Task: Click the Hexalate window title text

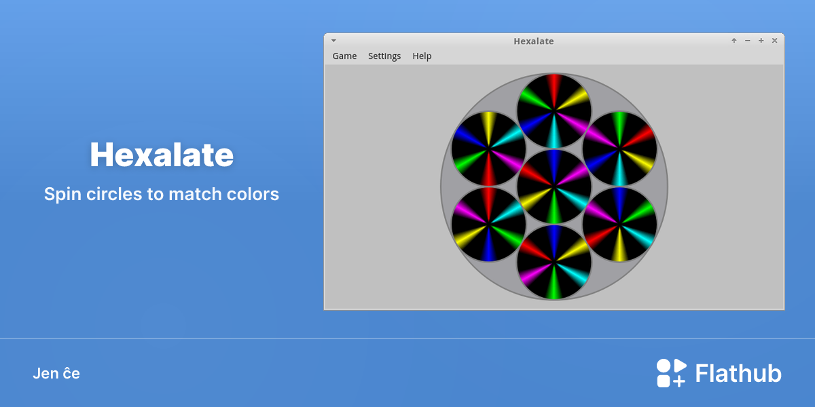Action: [534, 41]
